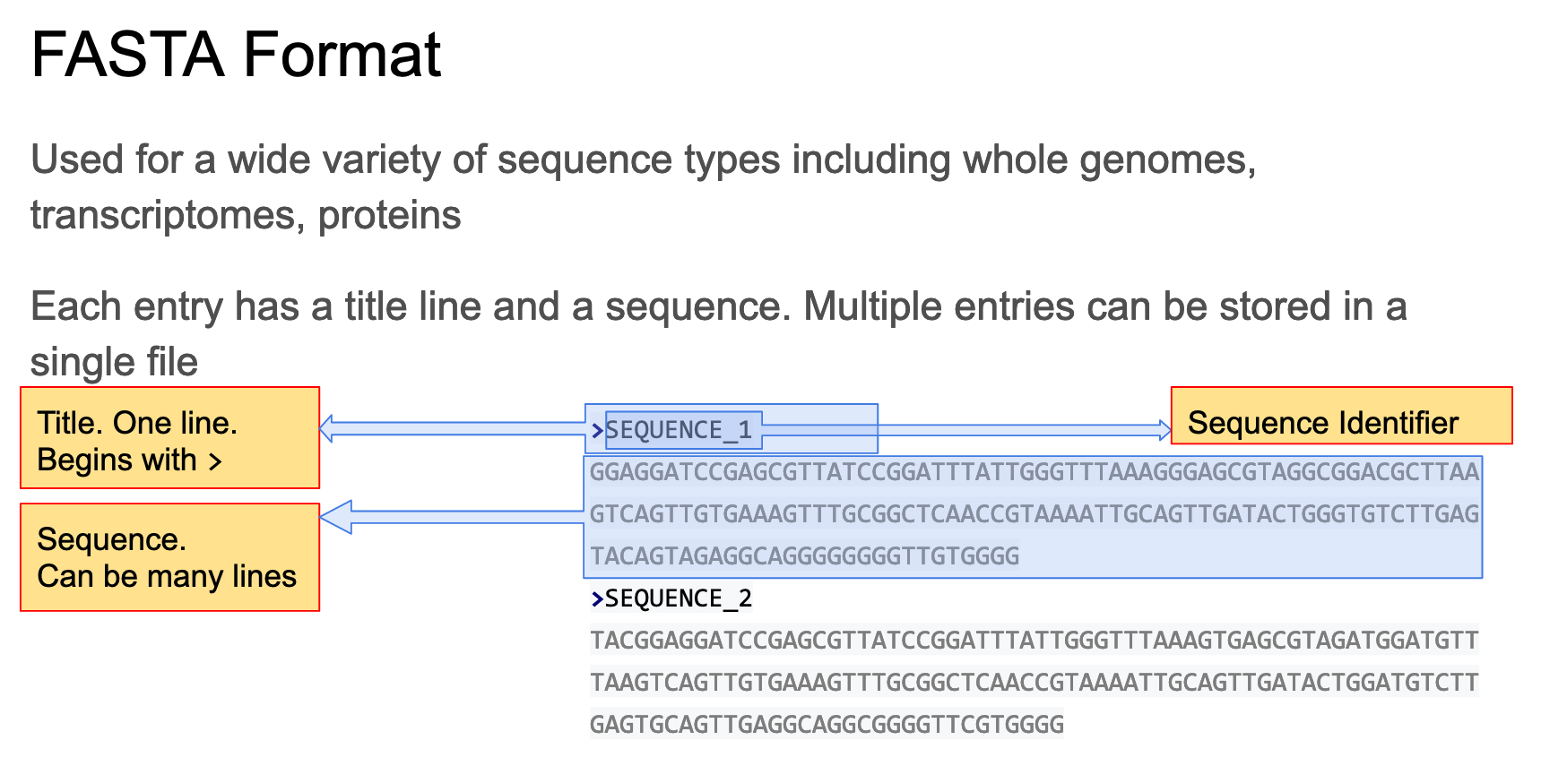Select the yellow "Title. One line." callout box

coord(169,438)
